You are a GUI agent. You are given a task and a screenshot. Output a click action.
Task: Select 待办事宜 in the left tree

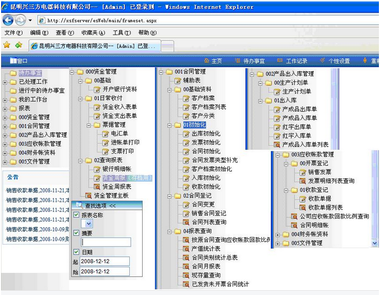tap(30, 73)
